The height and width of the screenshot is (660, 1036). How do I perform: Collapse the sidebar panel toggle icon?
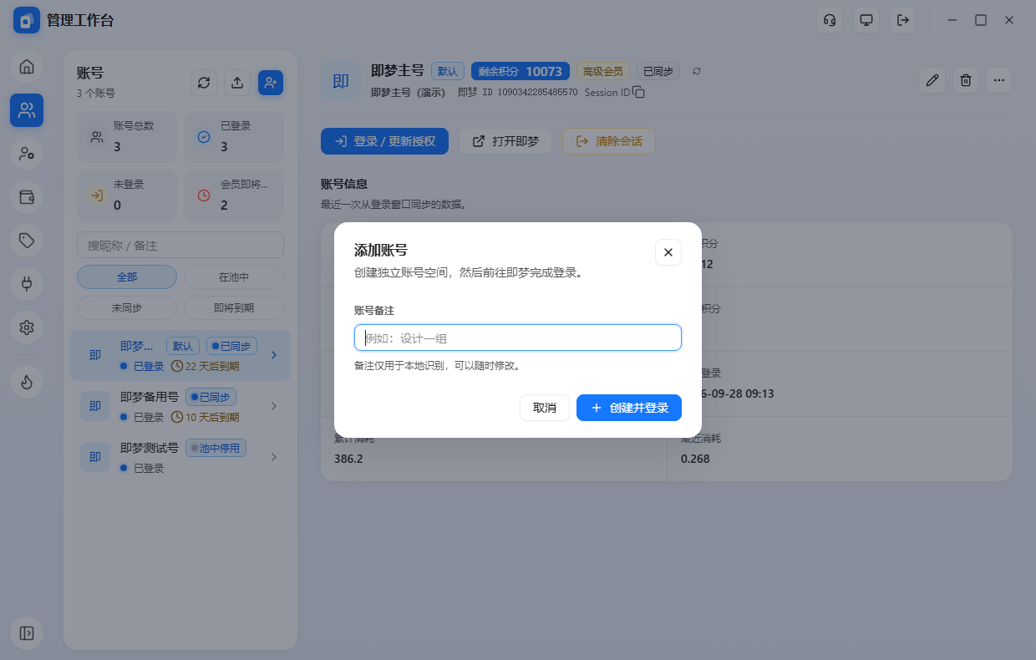(x=27, y=632)
